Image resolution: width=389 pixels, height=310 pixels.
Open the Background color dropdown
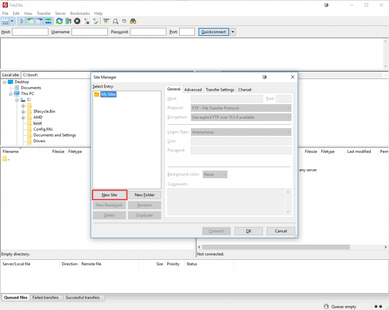[215, 175]
